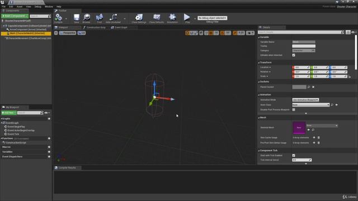Toggle scale snapping in viewport toolbar
Viewport: 358px width, 201px height.
[235, 33]
